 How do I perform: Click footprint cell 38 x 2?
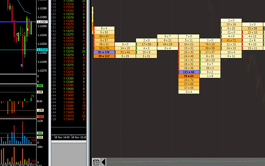[210, 68]
